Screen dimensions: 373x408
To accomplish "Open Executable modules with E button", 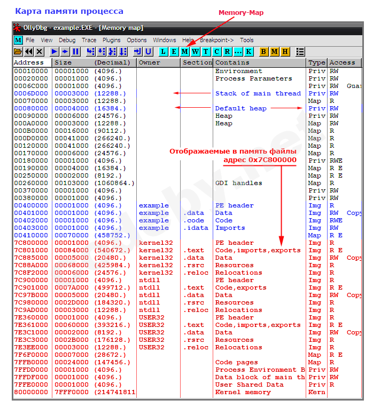I will [174, 52].
